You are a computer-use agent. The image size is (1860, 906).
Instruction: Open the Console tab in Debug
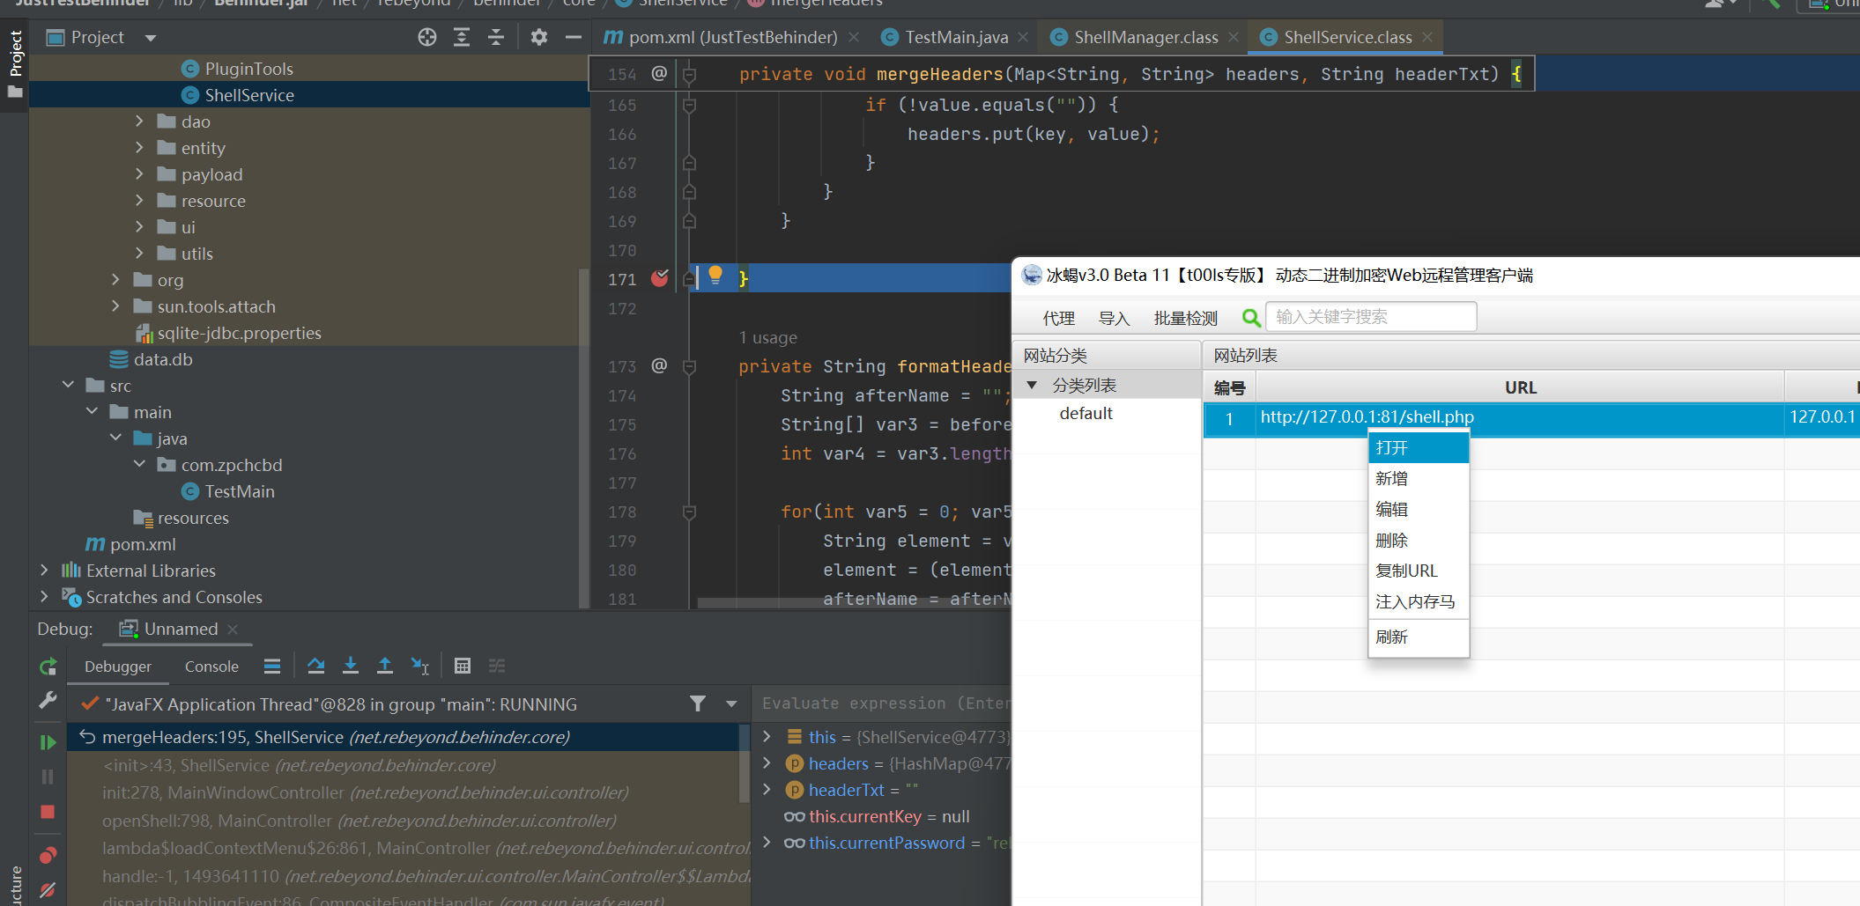211,667
